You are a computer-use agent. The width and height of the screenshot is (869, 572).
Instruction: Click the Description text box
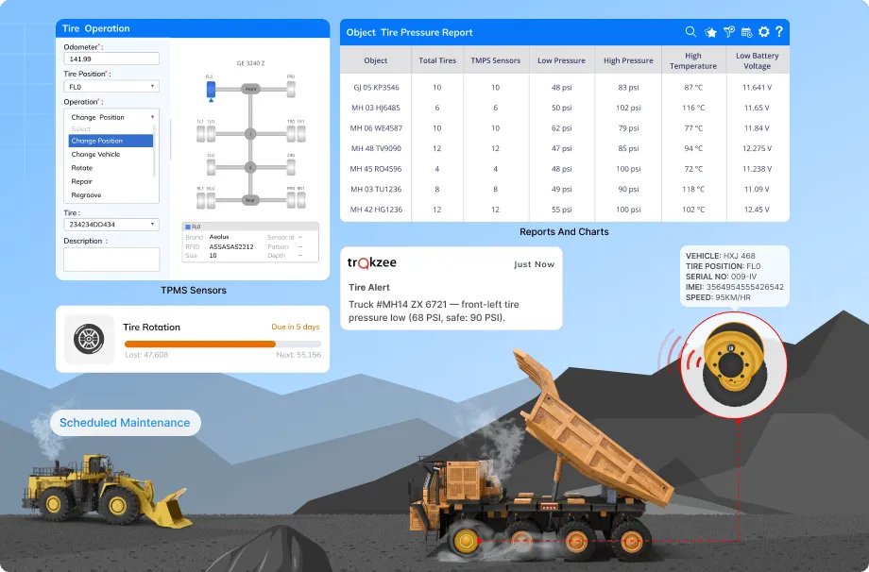[111, 259]
